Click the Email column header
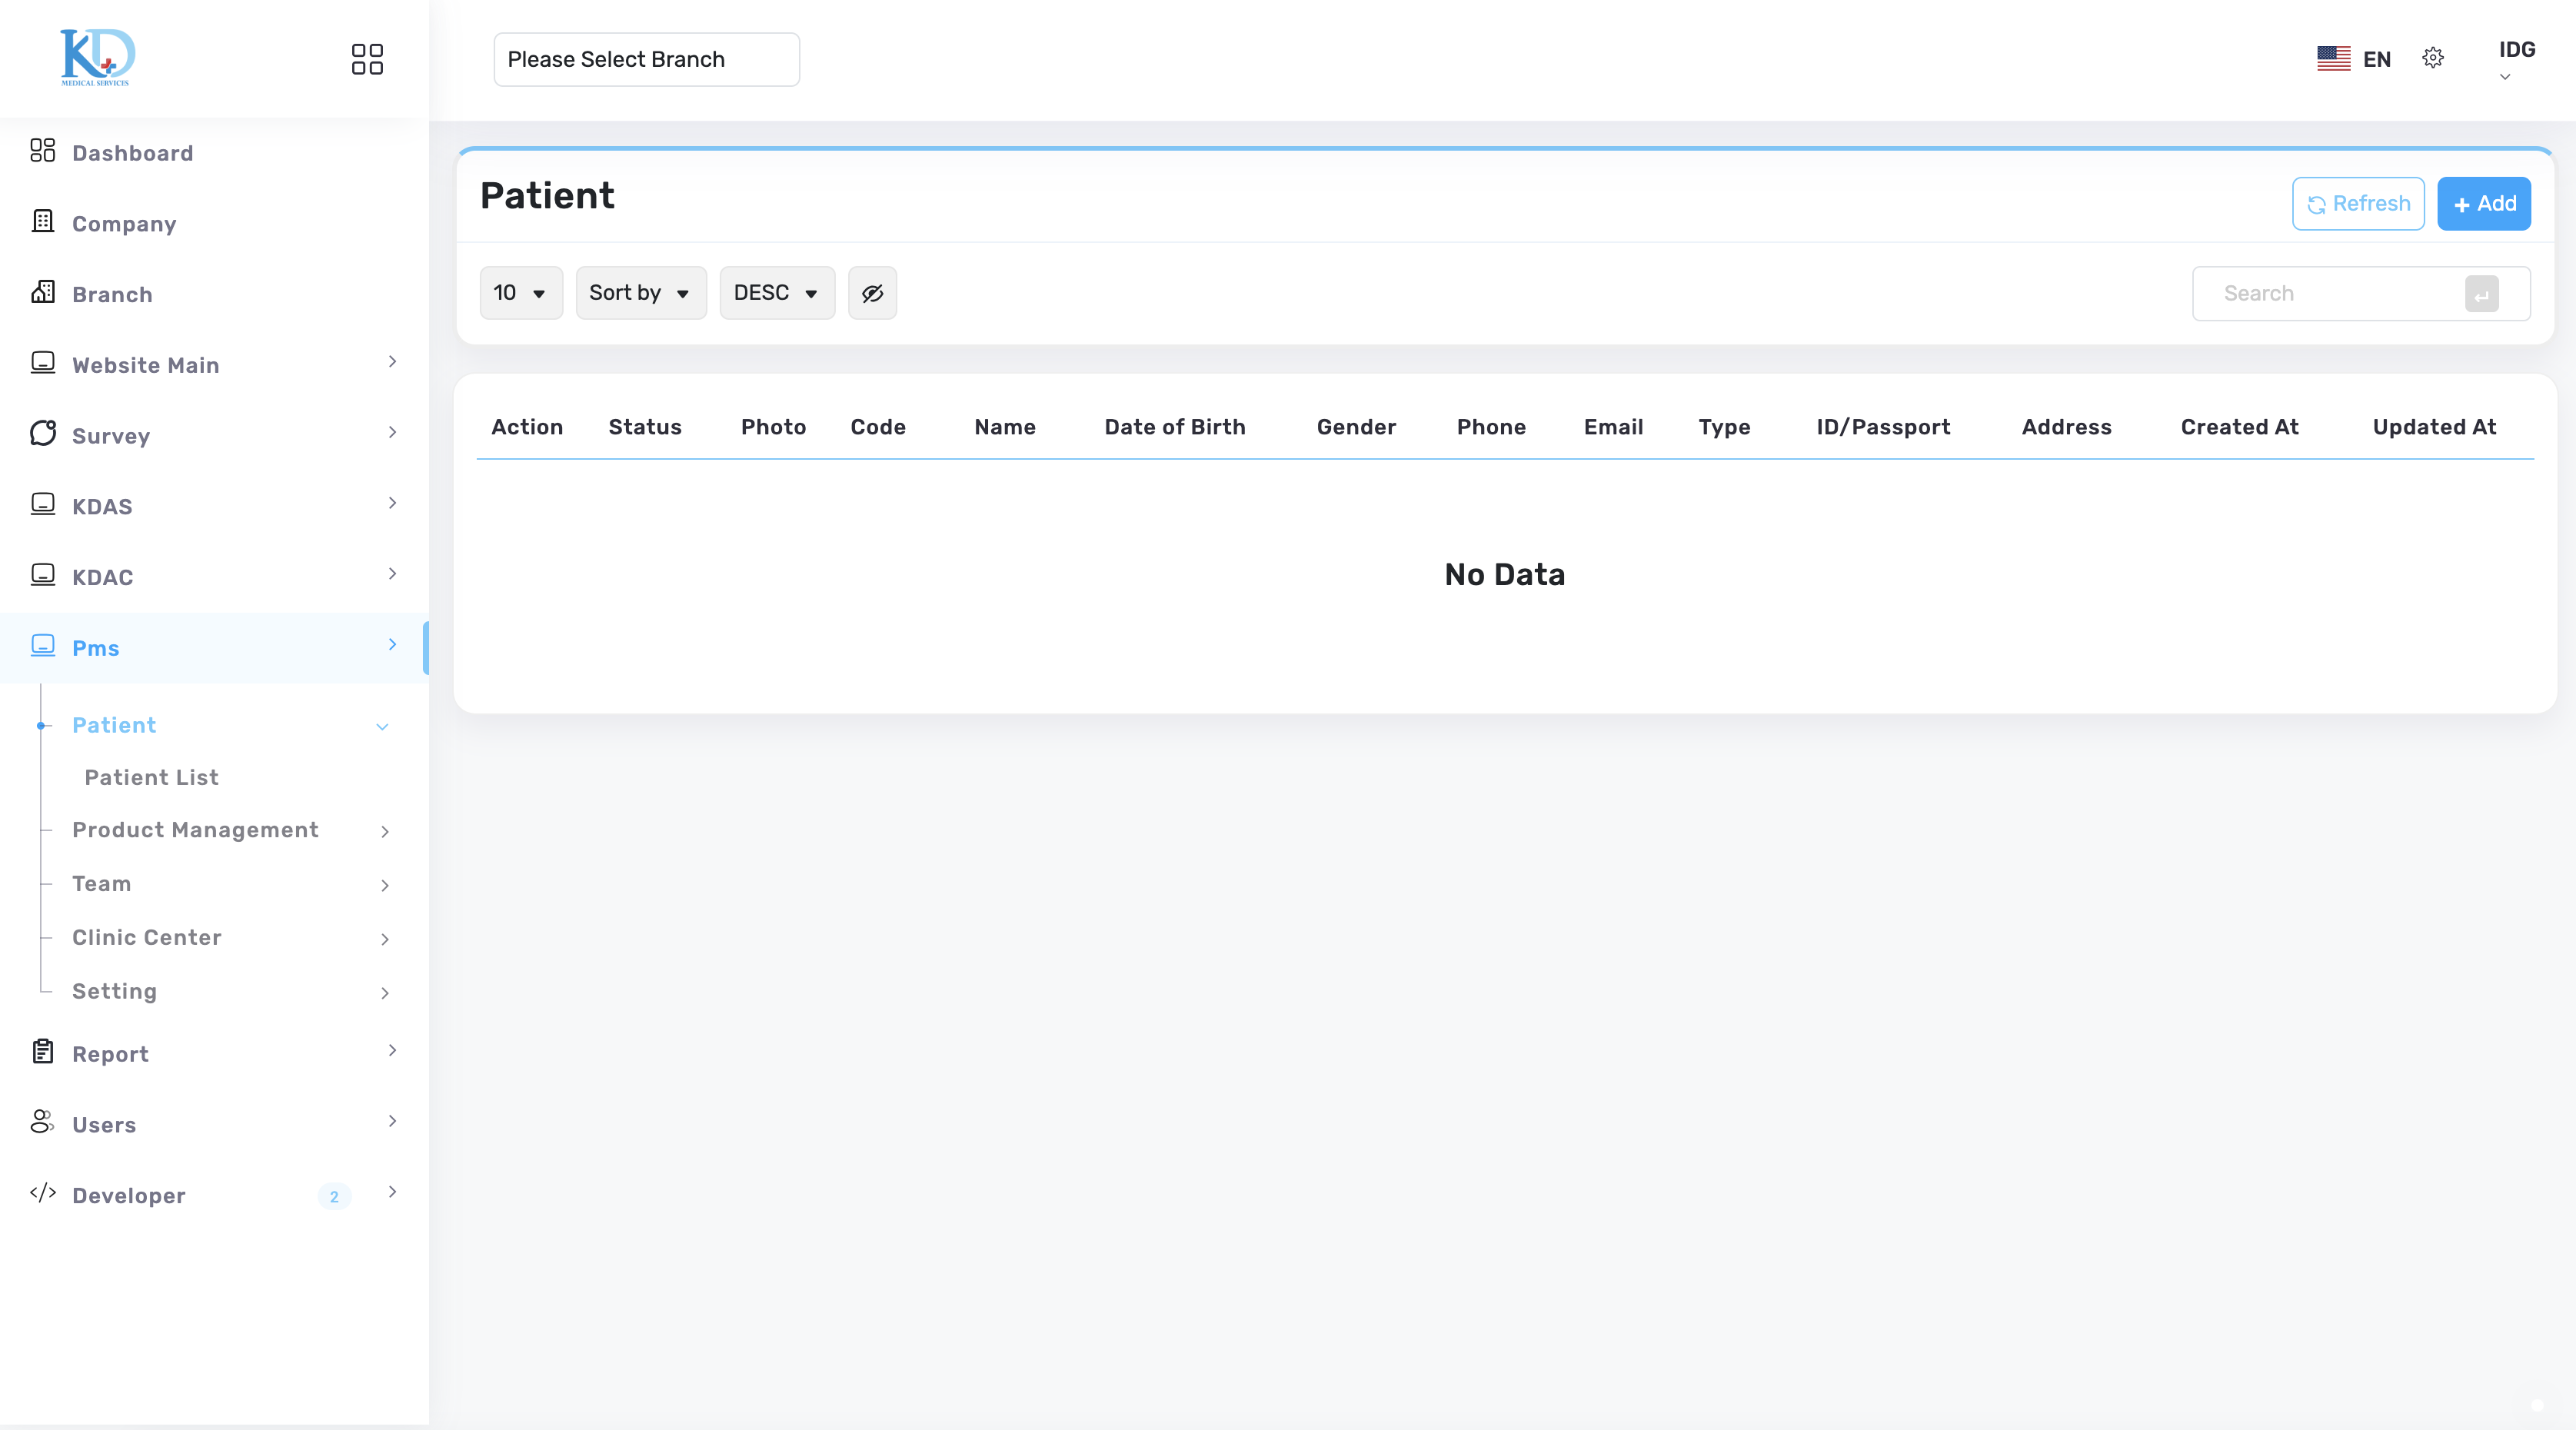 click(1613, 428)
